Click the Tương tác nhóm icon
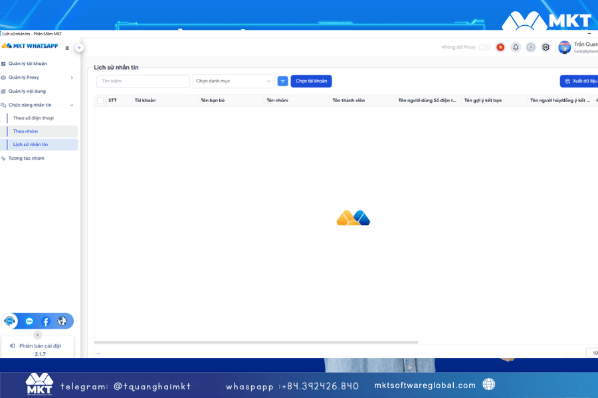Image resolution: width=598 pixels, height=398 pixels. click(x=3, y=159)
